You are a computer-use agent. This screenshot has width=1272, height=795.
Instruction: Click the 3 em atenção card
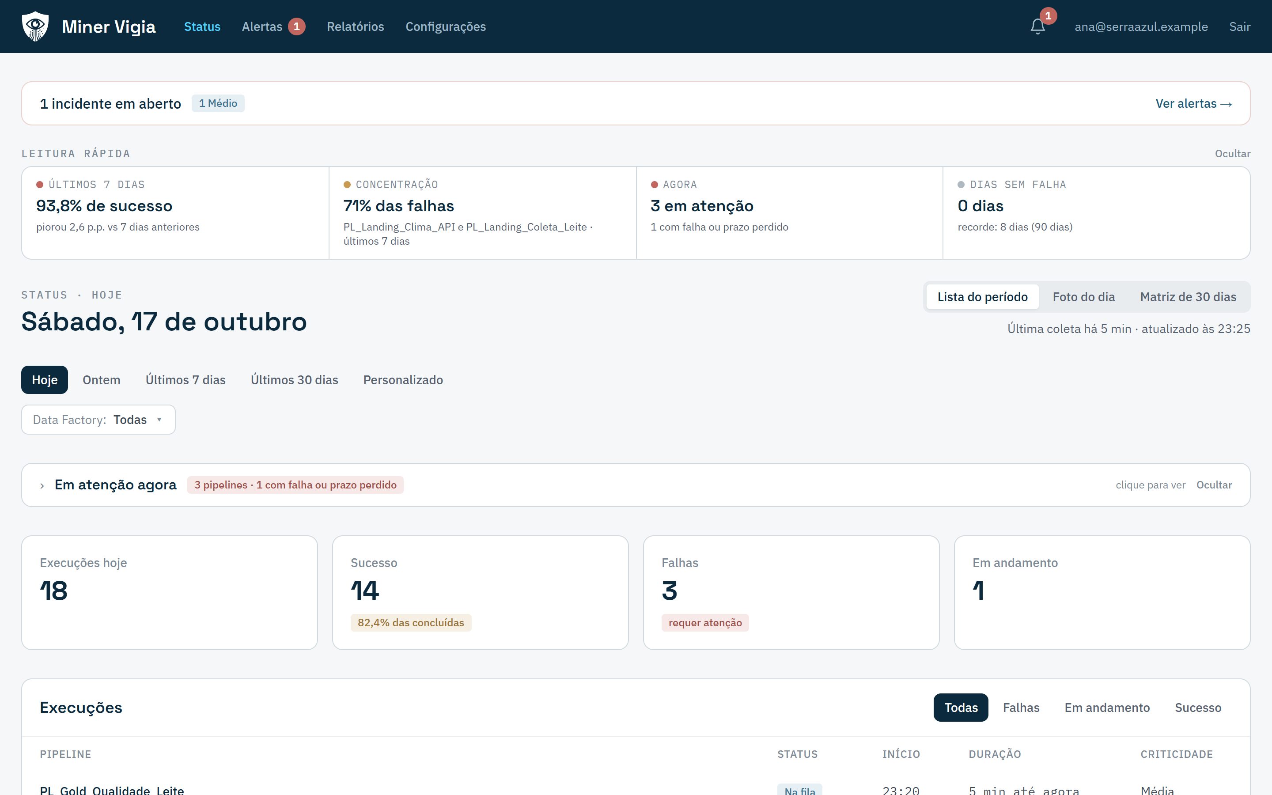(x=790, y=213)
